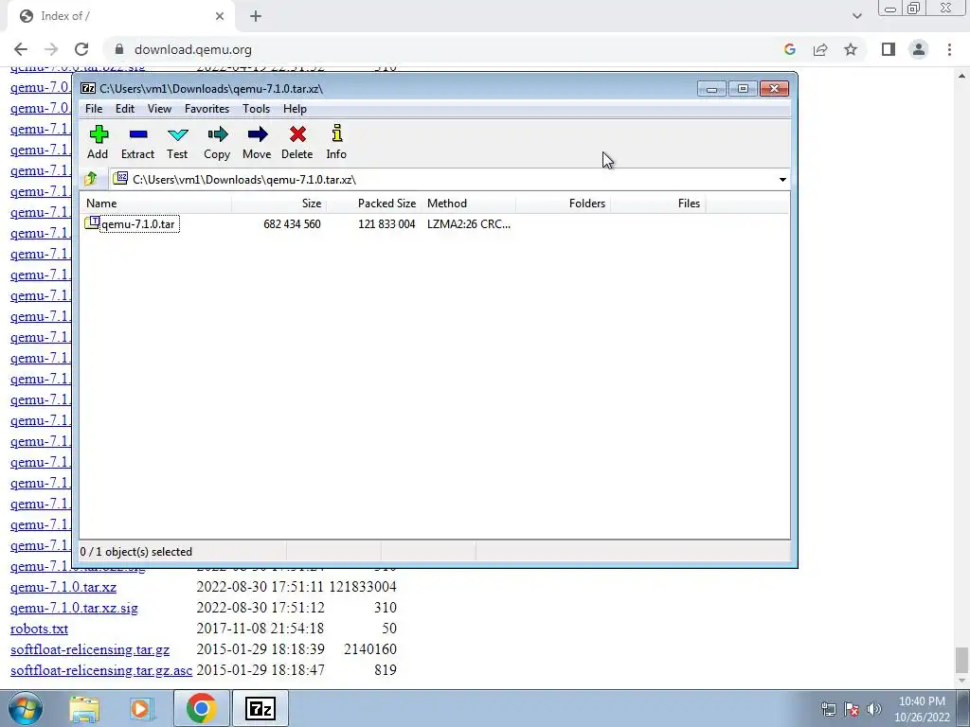970x727 pixels.
Task: Run the Test archive tool
Action: tap(177, 142)
